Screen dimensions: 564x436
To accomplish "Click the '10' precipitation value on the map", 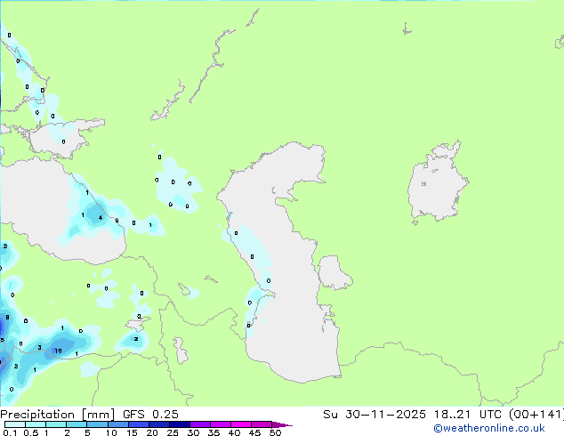I will [58, 351].
